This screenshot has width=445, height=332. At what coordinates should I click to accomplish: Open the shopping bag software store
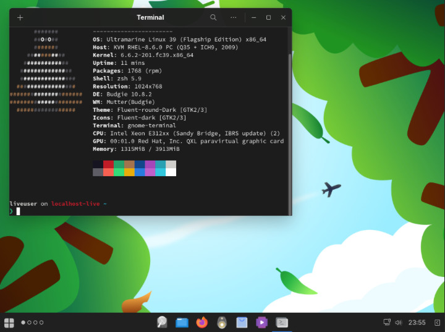pyautogui.click(x=242, y=322)
